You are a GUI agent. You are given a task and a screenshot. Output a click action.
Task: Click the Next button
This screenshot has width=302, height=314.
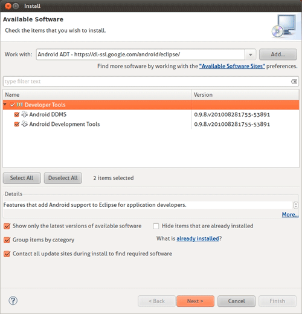tap(195, 301)
